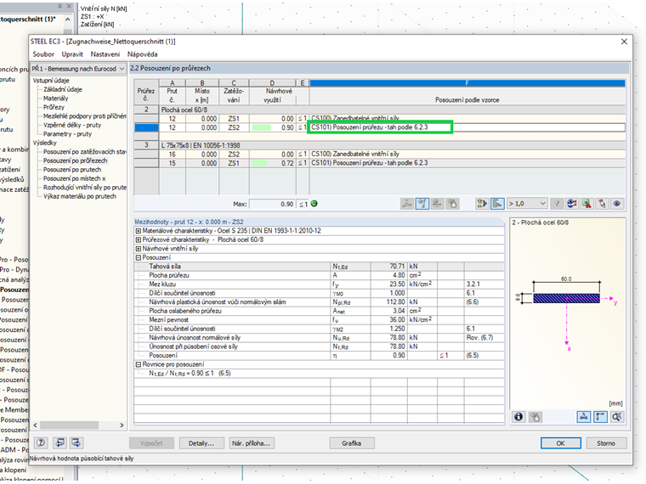Click the reset section view zoom icon
This screenshot has height=484, width=646.
617,417
